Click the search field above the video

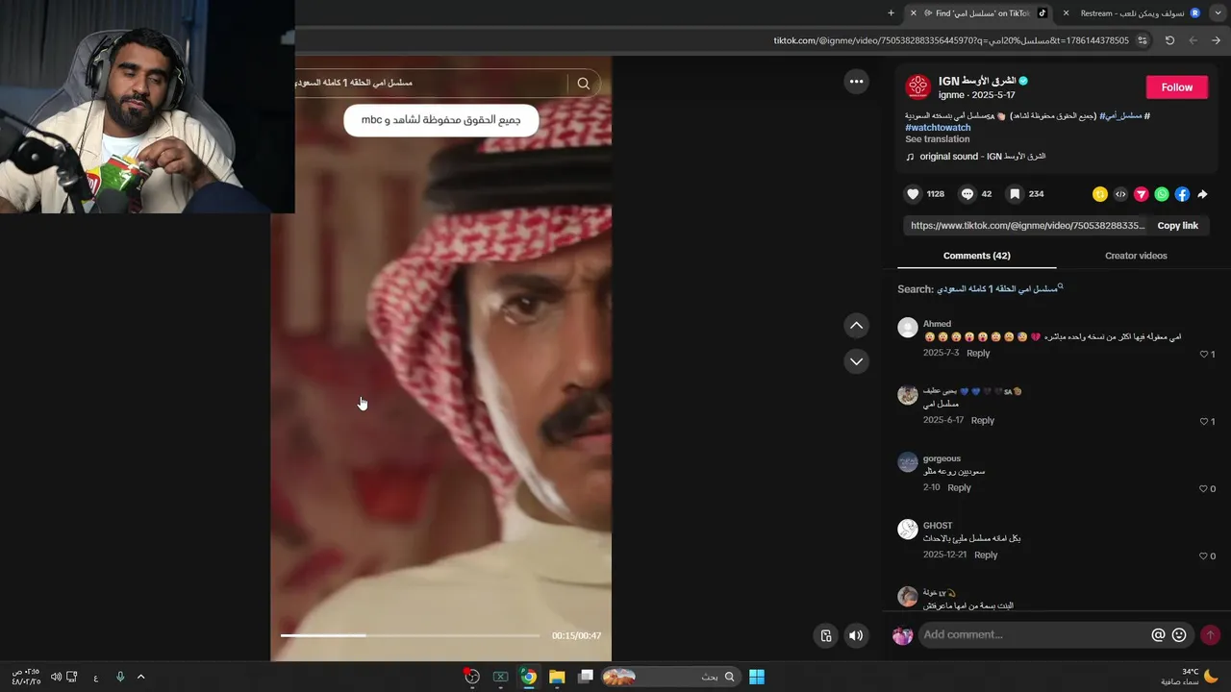click(x=433, y=84)
